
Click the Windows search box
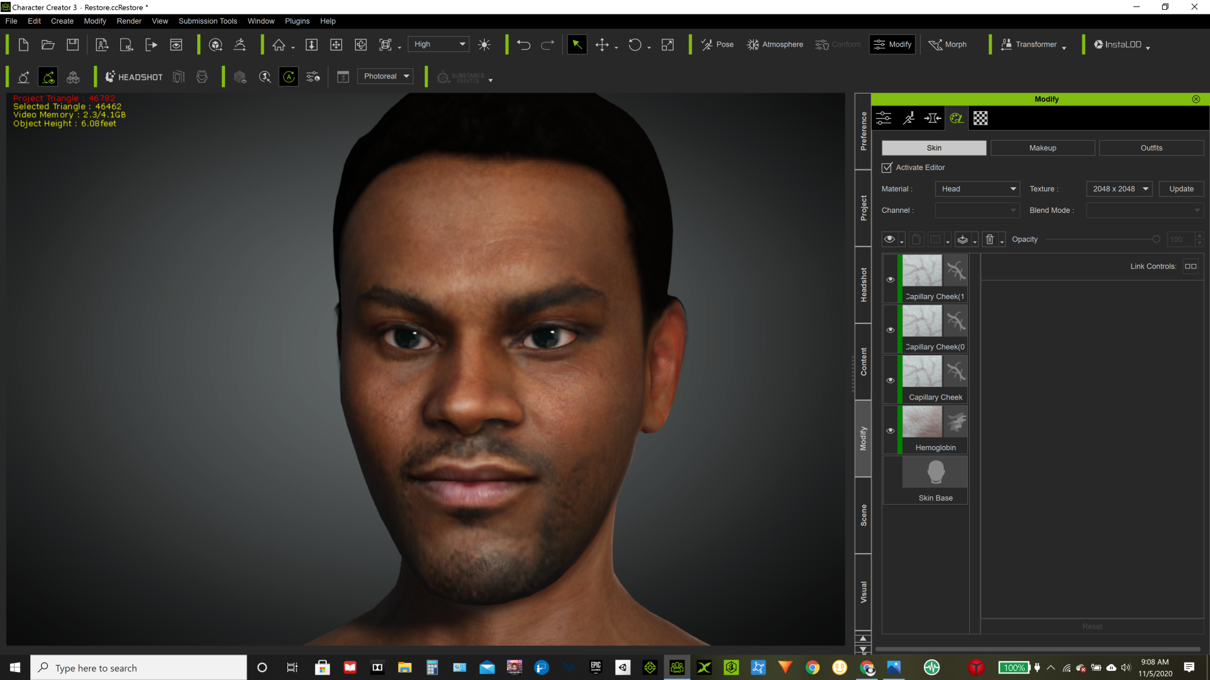pyautogui.click(x=139, y=667)
